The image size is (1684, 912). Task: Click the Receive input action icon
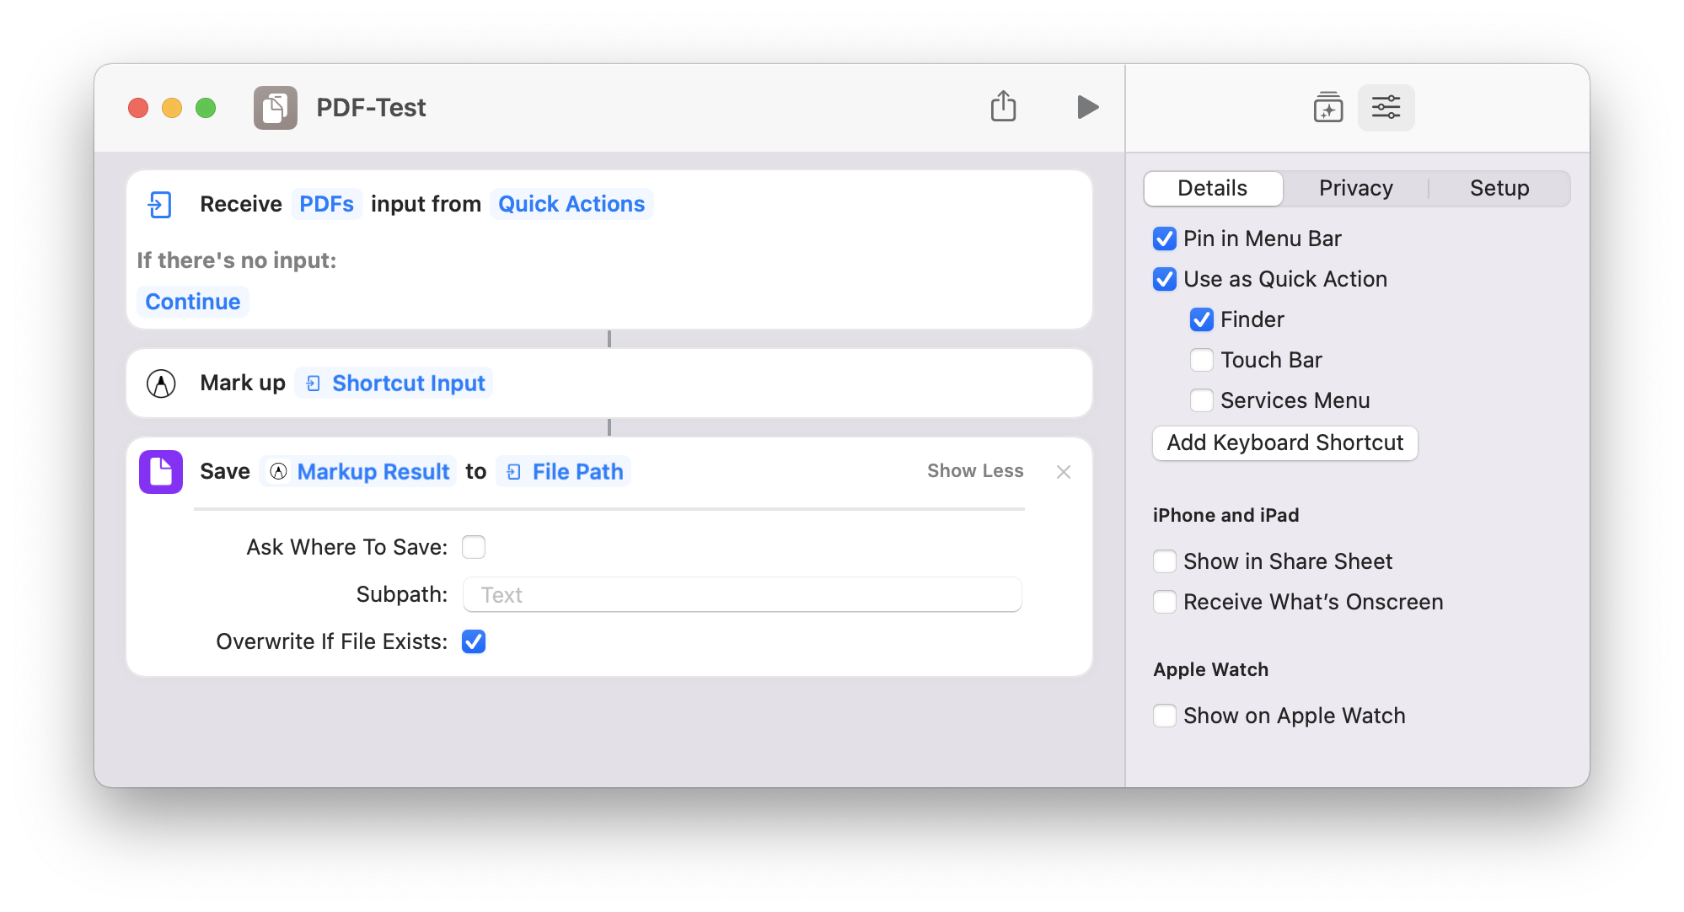[160, 205]
